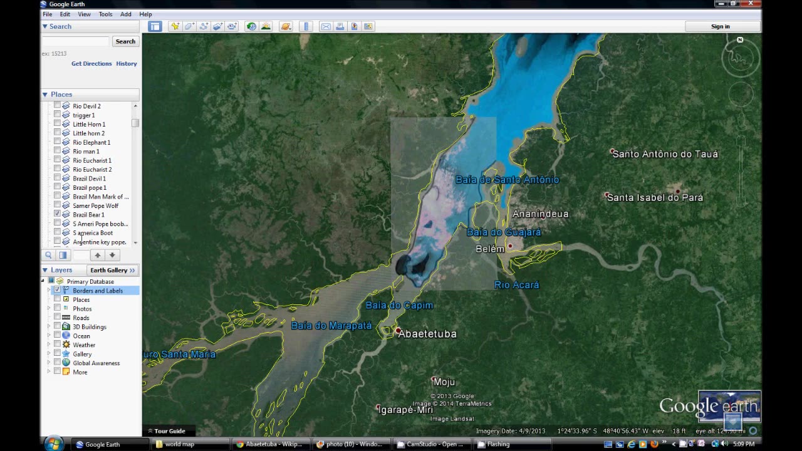The width and height of the screenshot is (802, 451).
Task: Open the planet switcher toolbar button
Action: (x=286, y=26)
